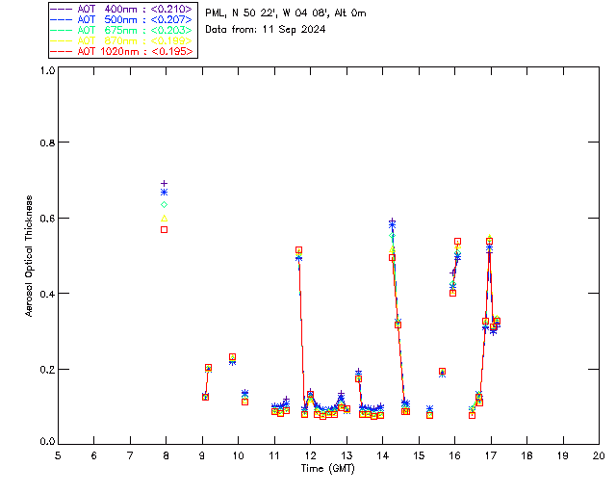Image resolution: width=616 pixels, height=493 pixels.
Task: Click the Time (GMT) axis label
Action: (328, 467)
